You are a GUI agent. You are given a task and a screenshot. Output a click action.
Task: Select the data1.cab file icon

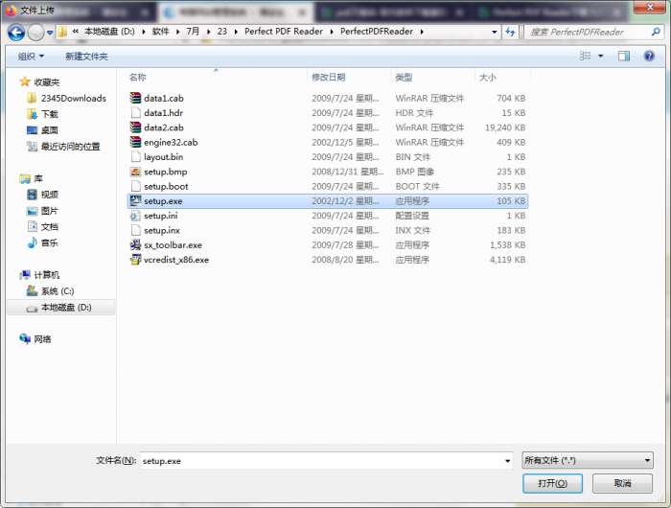[x=136, y=98]
